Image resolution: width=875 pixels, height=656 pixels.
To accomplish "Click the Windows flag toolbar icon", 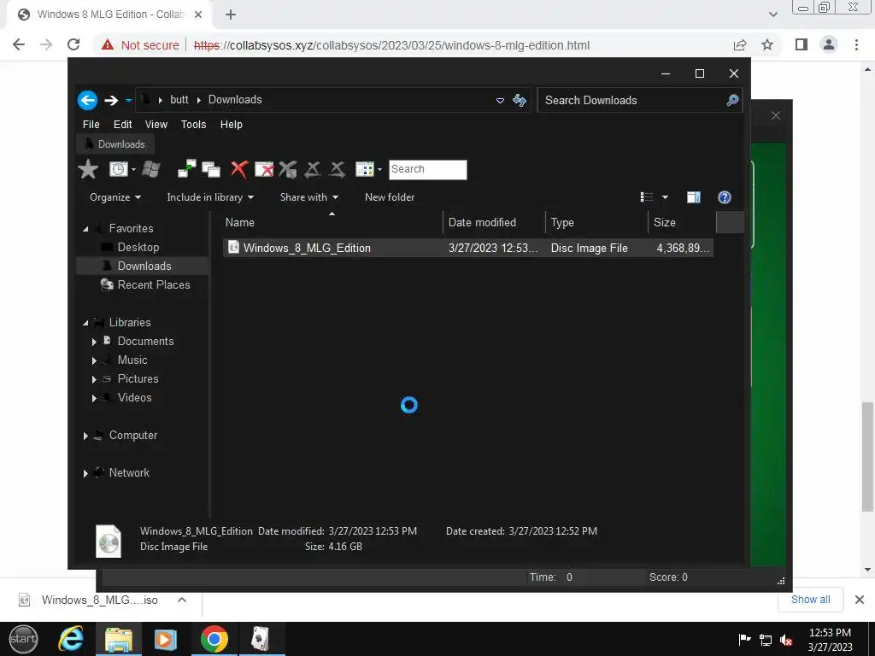I will point(151,169).
